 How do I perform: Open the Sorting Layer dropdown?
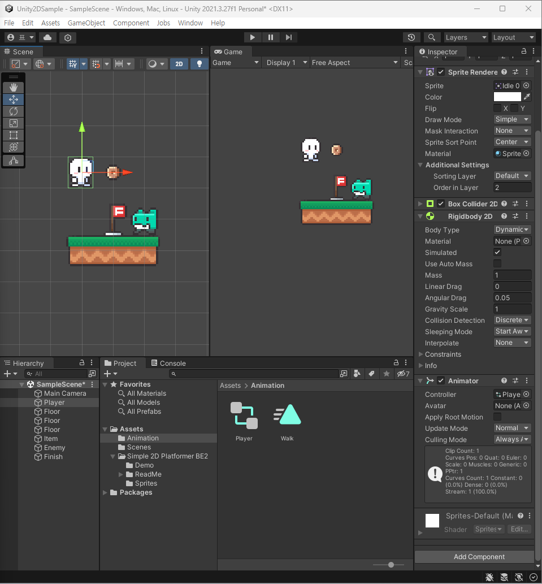[512, 176]
